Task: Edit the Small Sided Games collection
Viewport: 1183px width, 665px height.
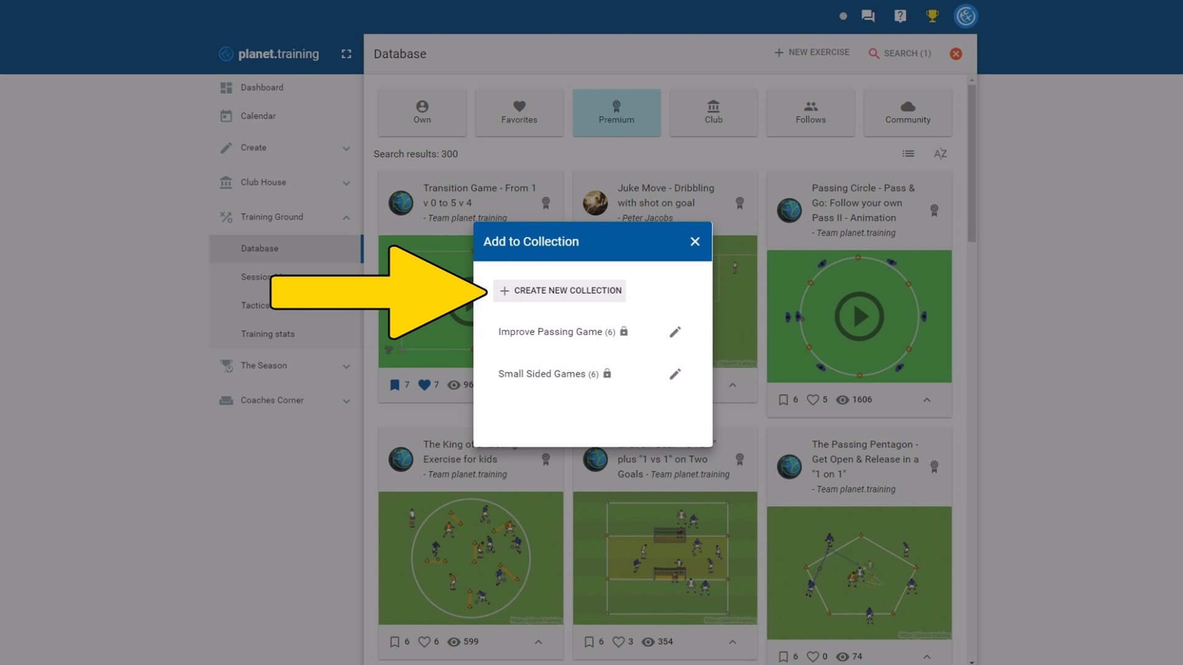Action: pyautogui.click(x=675, y=374)
